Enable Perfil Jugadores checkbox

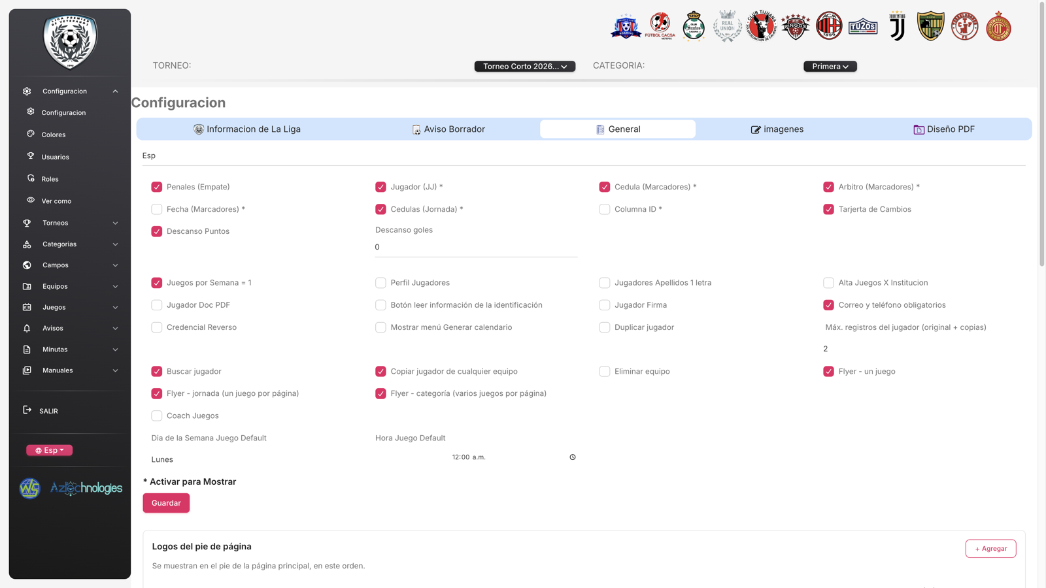[380, 283]
